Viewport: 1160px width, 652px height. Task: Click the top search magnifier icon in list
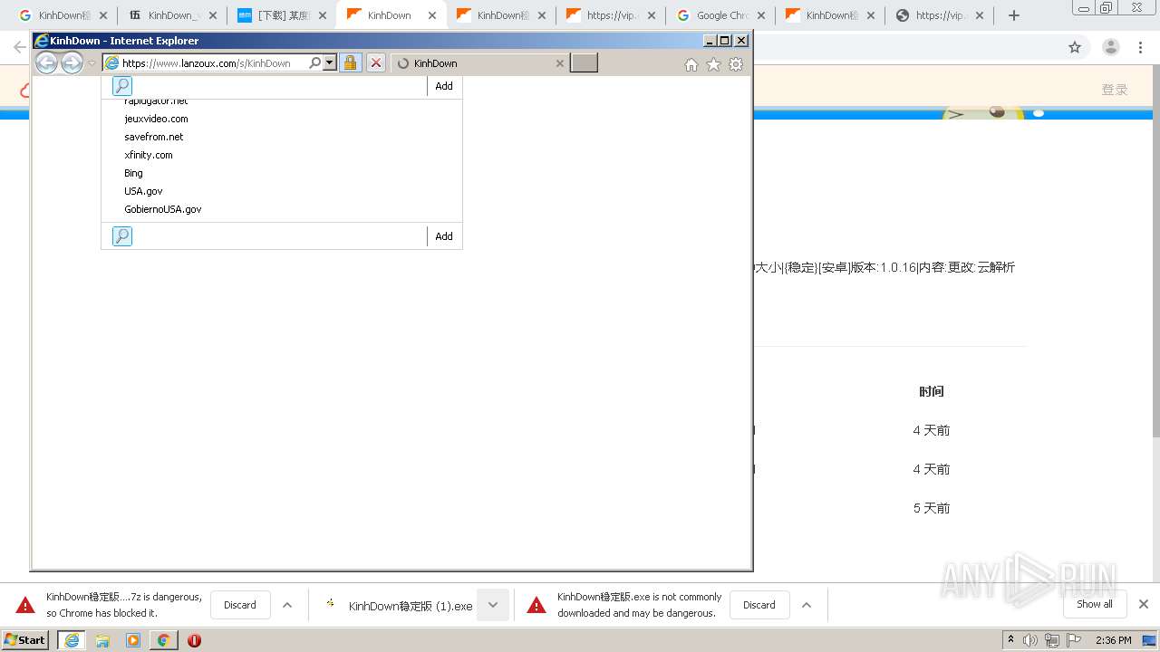coord(122,86)
